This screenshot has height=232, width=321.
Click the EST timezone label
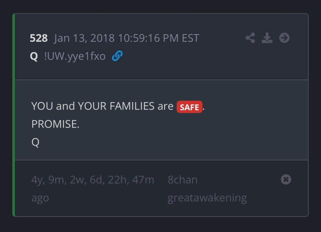pos(190,38)
